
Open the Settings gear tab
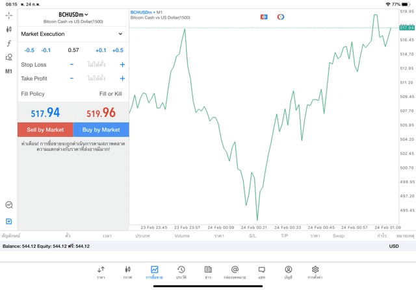pyautogui.click(x=315, y=272)
